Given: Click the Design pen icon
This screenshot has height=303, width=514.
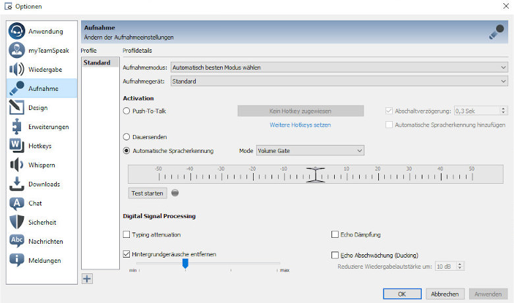Looking at the screenshot, I should click(x=16, y=107).
